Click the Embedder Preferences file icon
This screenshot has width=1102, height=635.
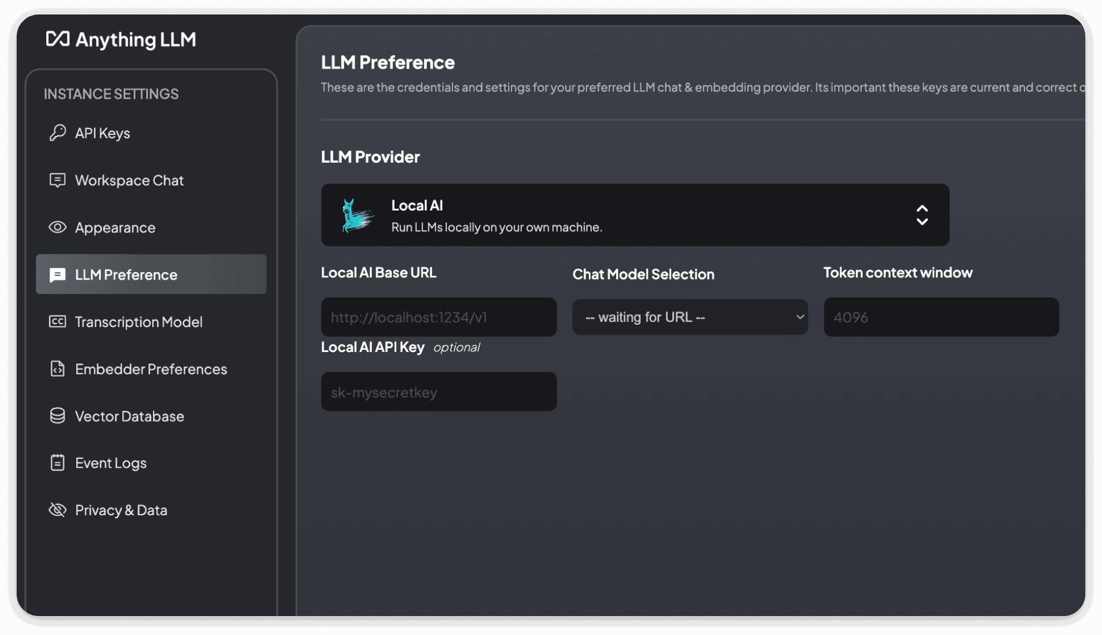coord(57,369)
